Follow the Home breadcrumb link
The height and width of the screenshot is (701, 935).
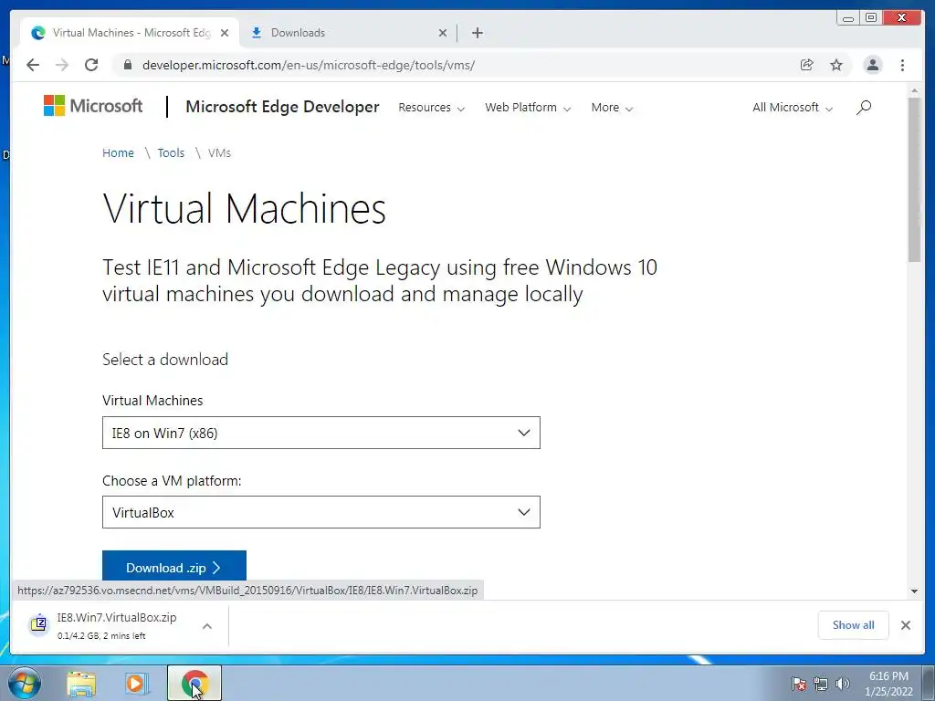(118, 153)
